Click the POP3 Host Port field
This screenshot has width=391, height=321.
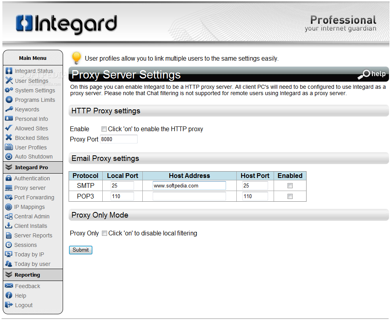coord(255,196)
